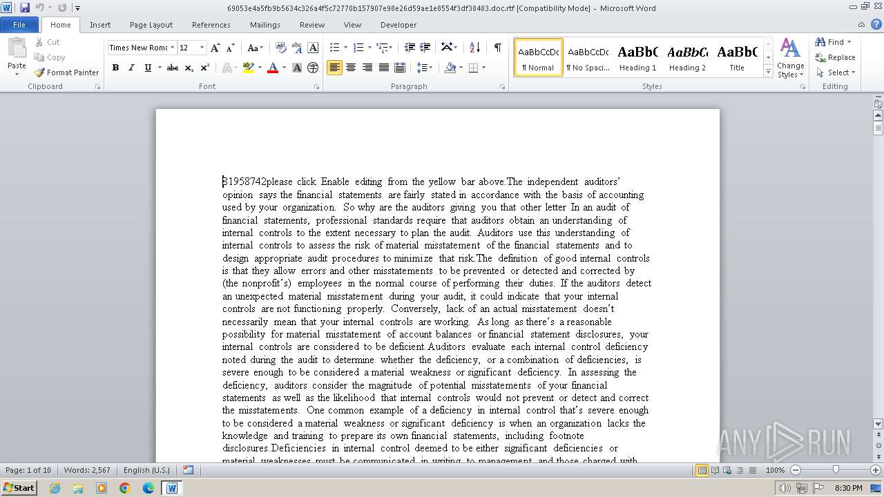This screenshot has height=497, width=884.
Task: Click the Word Help icon
Action: [876, 25]
